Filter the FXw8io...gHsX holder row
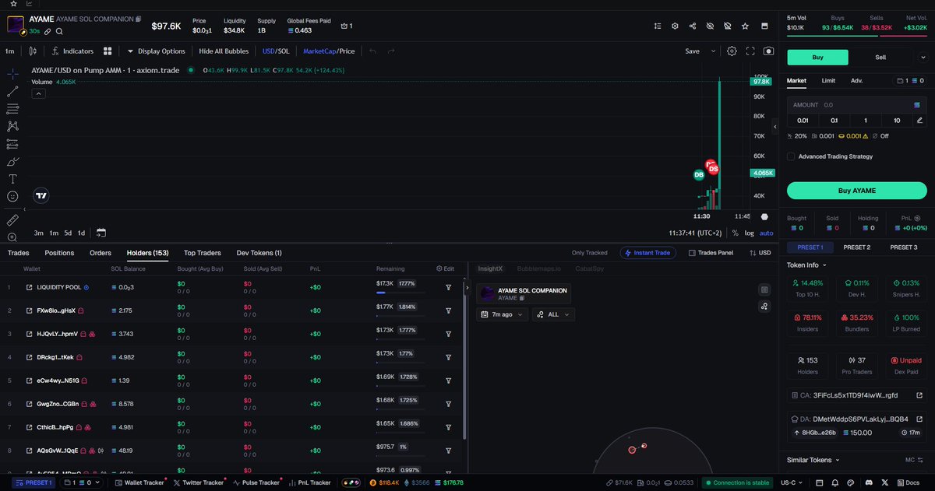Image resolution: width=935 pixels, height=491 pixels. pos(449,310)
